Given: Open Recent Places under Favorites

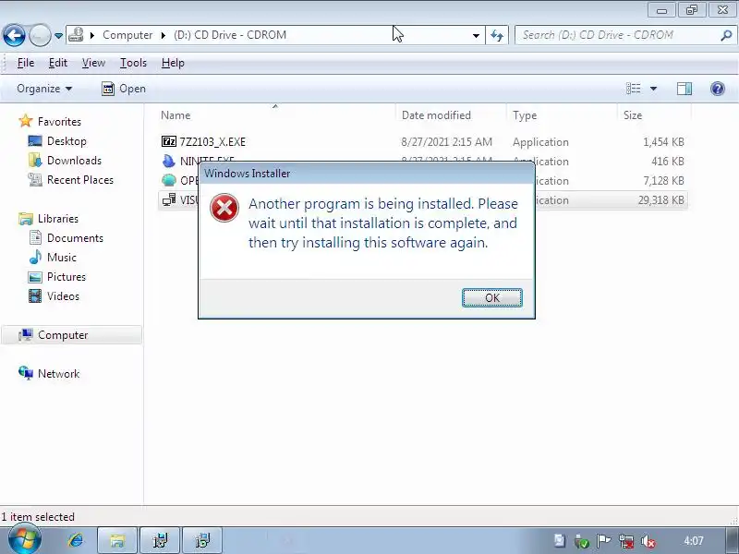Looking at the screenshot, I should pos(80,179).
